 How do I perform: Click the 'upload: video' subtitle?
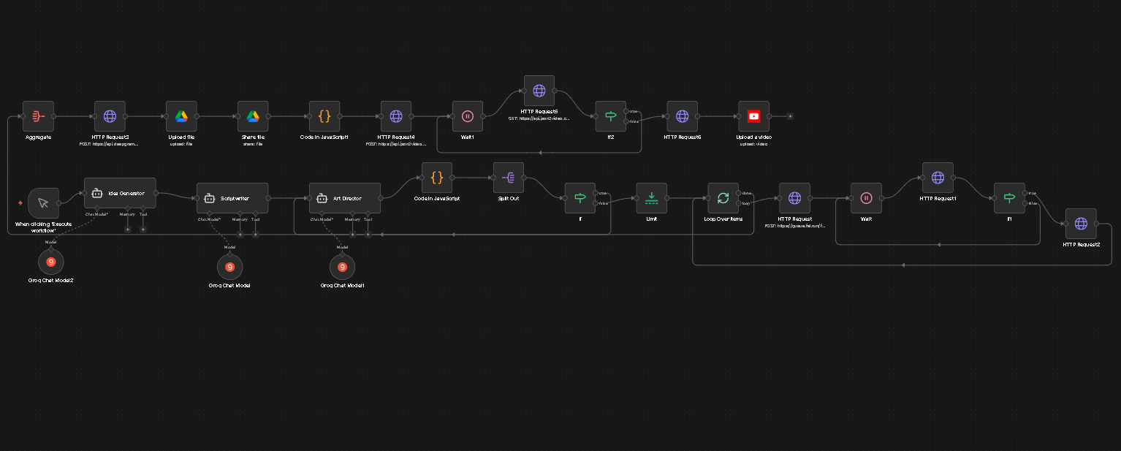pos(754,144)
